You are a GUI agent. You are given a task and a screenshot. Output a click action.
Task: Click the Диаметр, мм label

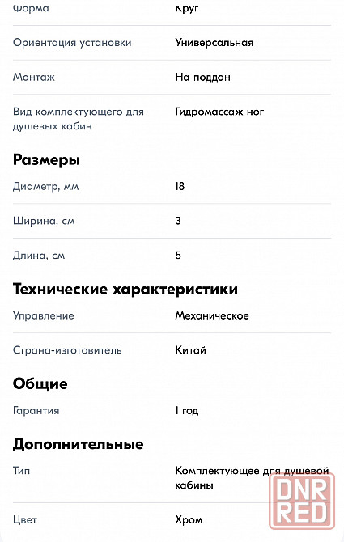(46, 187)
